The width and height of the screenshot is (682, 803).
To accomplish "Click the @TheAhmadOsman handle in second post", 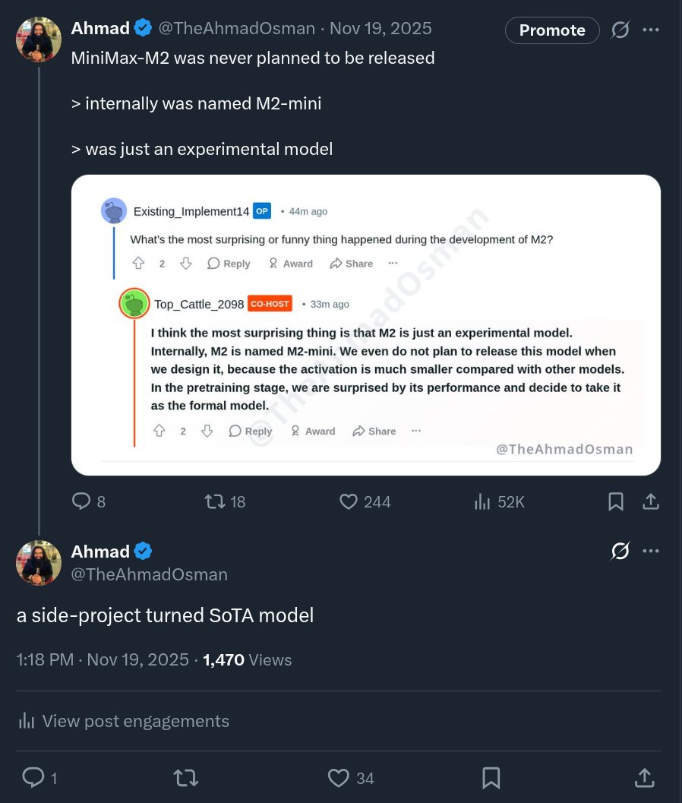I will click(149, 575).
